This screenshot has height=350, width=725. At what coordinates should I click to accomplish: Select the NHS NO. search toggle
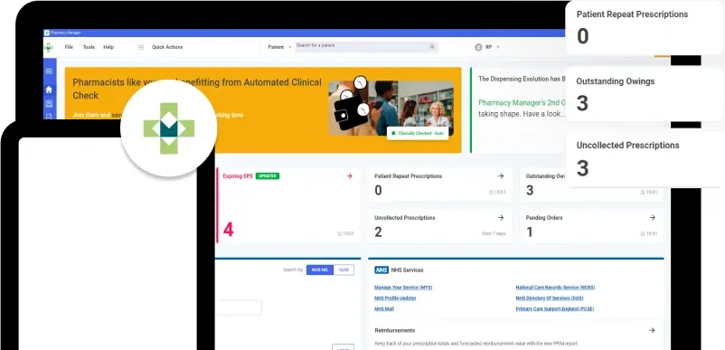(x=320, y=270)
